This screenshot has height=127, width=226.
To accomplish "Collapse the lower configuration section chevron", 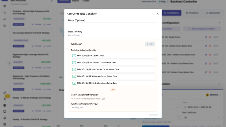I will 219,84.
